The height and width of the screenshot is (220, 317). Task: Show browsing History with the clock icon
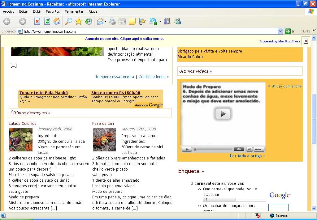[89, 21]
